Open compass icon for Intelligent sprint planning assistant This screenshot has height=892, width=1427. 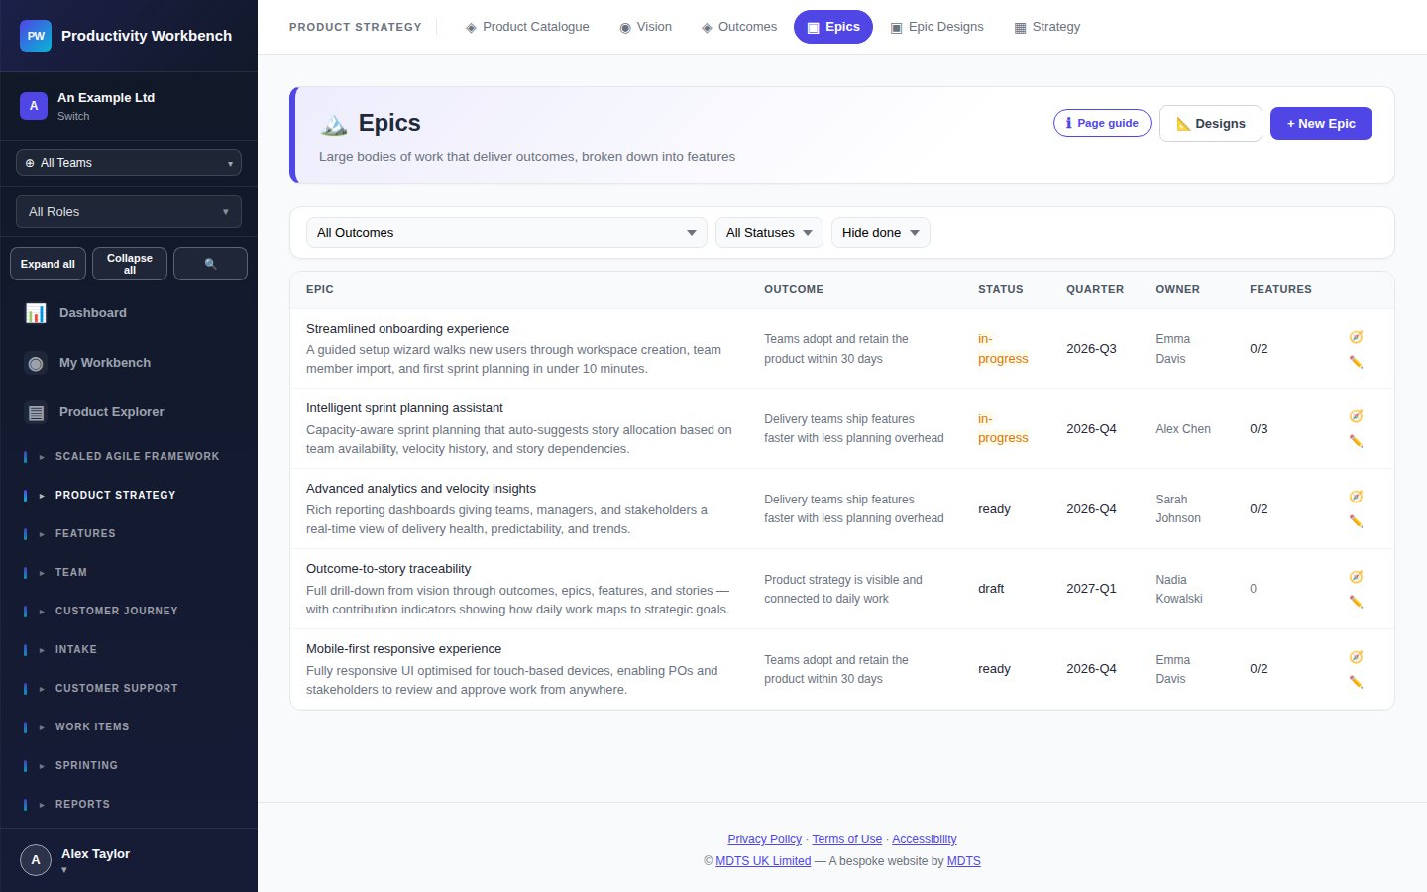tap(1356, 416)
